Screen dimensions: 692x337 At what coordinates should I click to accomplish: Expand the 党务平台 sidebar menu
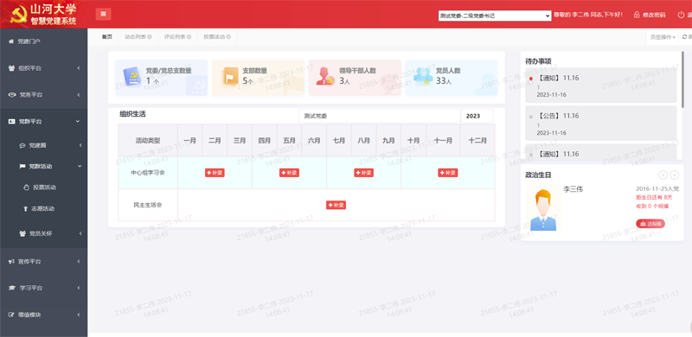(44, 95)
